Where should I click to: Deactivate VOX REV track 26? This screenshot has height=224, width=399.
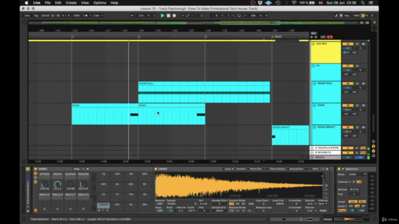point(348,44)
